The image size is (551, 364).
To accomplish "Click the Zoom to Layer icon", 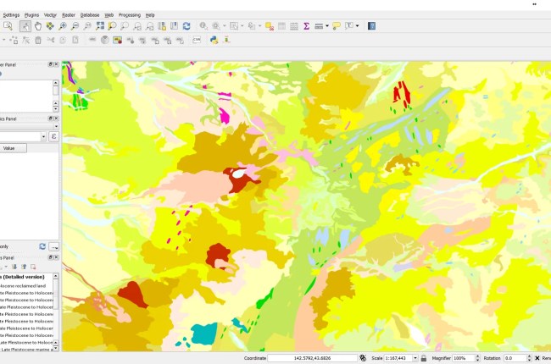I will coord(125,26).
